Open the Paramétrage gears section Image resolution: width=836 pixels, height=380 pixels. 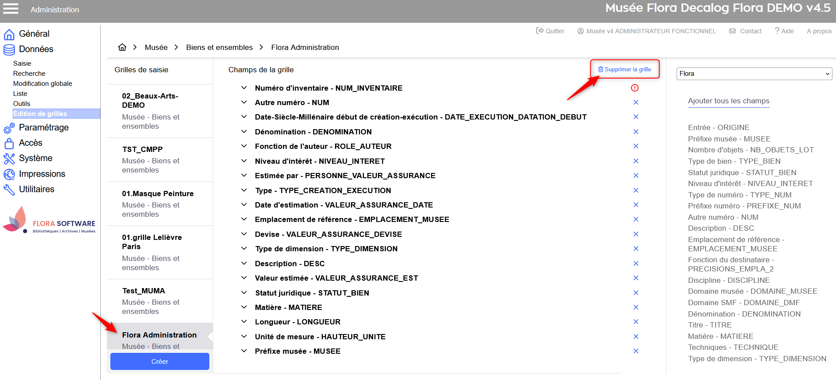coord(9,128)
